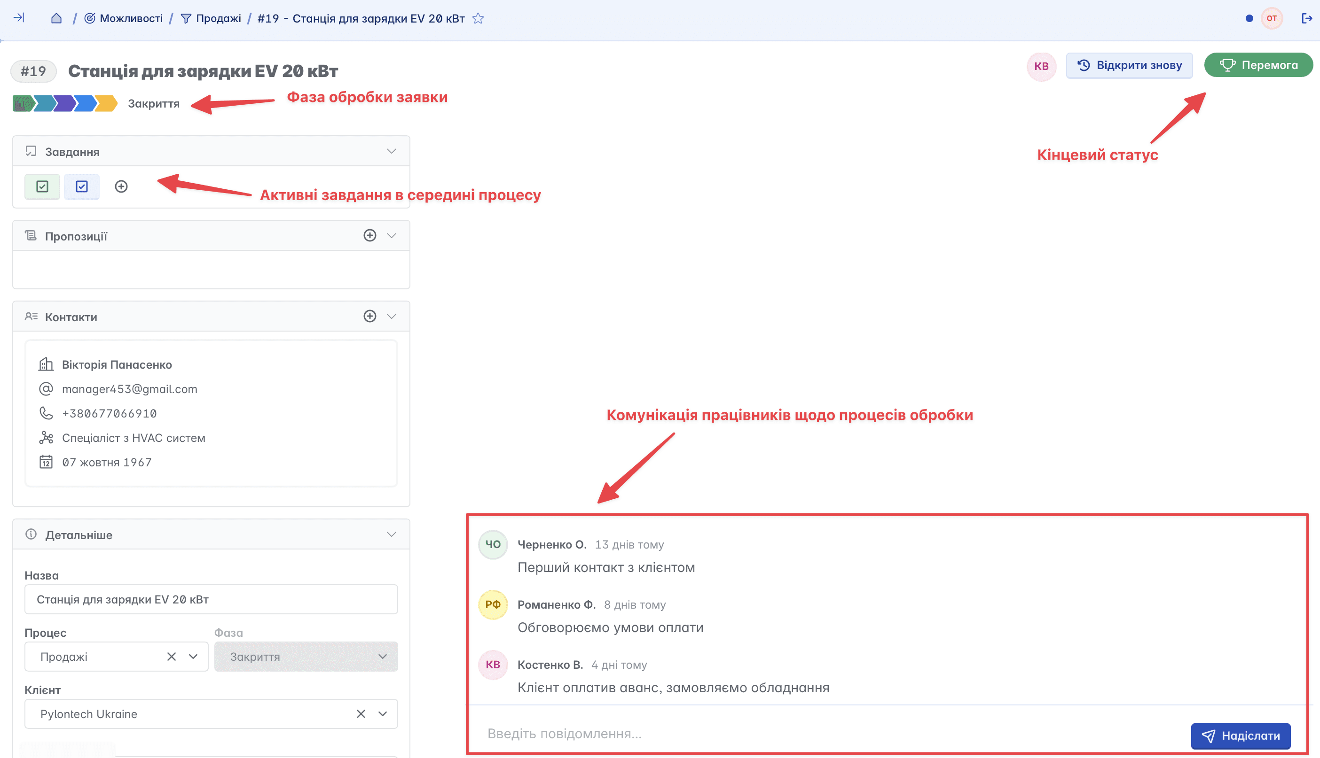Viewport: 1320px width, 758px height.
Task: Toggle the green checked task
Action: (42, 186)
